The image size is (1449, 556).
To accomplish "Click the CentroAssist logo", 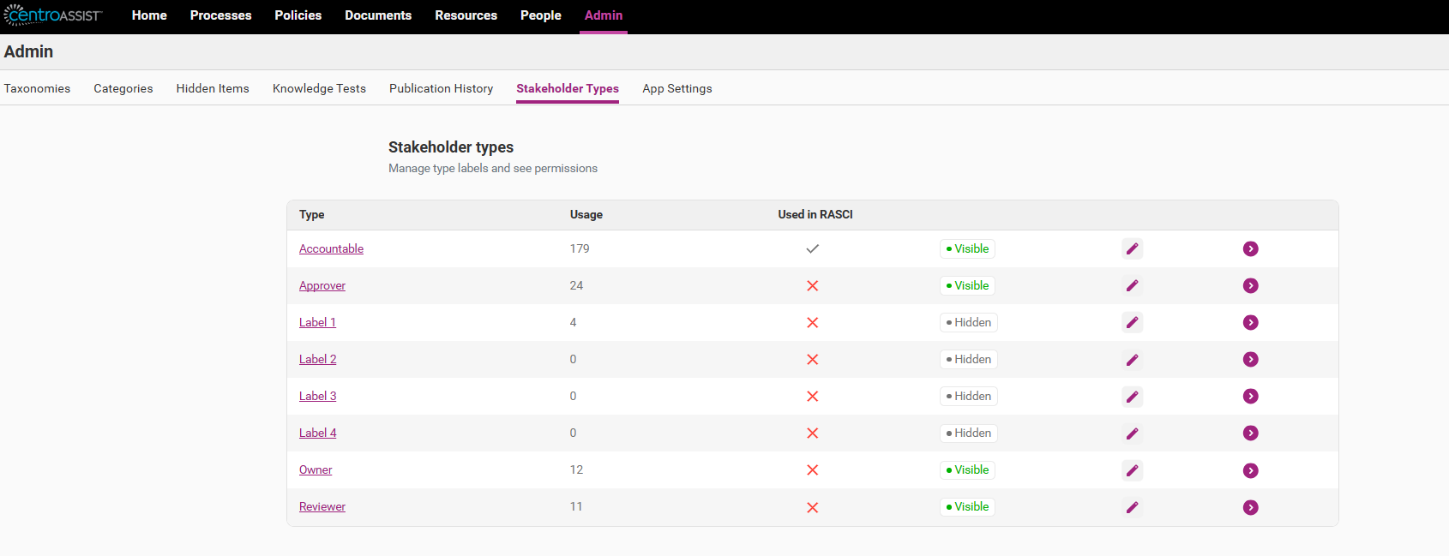I will pyautogui.click(x=53, y=15).
